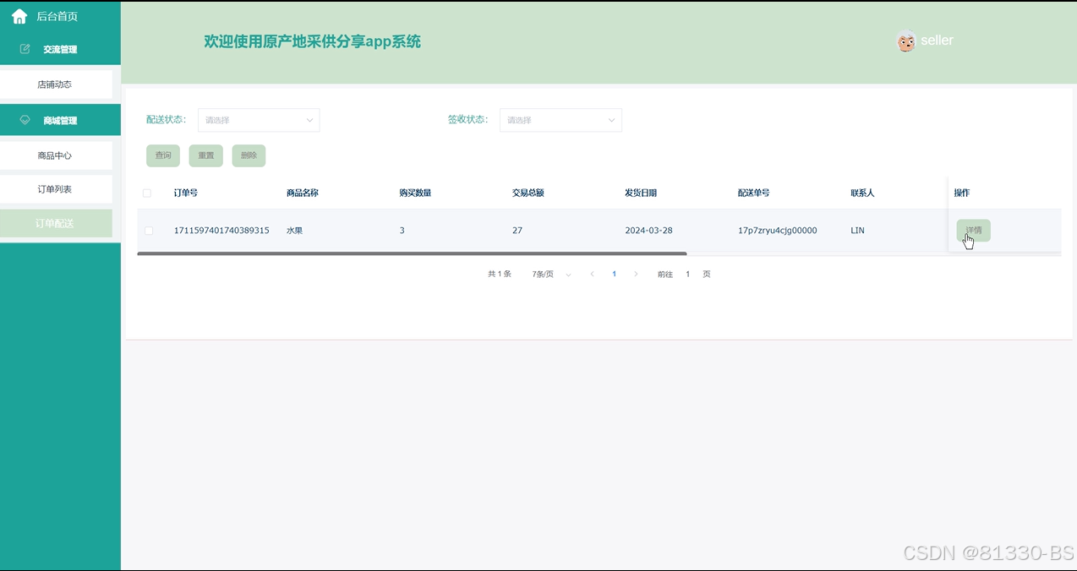Screen dimensions: 1077x571
Task: Toggle the select-all checkbox in table header
Action: [x=147, y=193]
